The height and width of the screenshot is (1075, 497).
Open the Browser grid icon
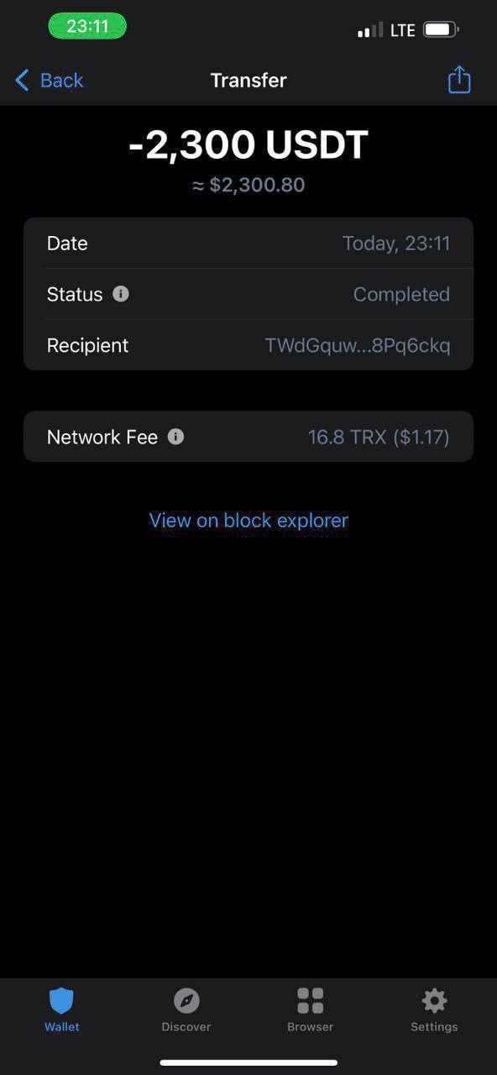pos(311,1000)
